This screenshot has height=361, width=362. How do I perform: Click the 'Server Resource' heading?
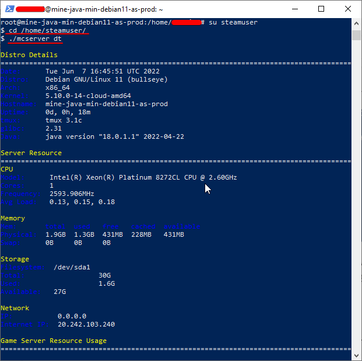click(x=31, y=153)
